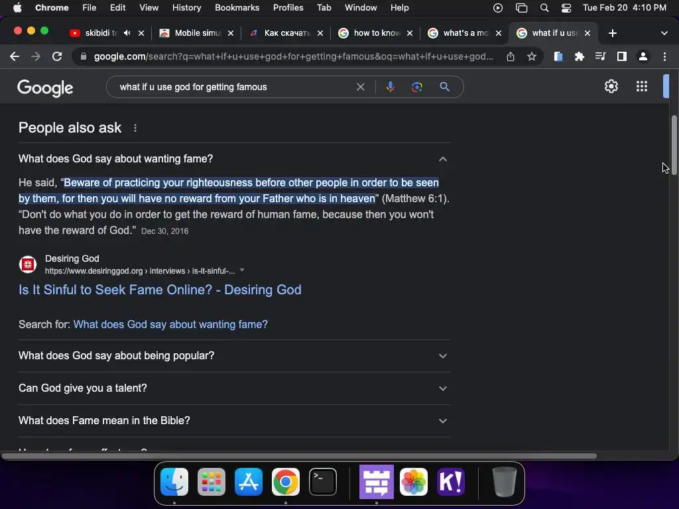The width and height of the screenshot is (679, 509).
Task: Click the vertical page scrollbar thumb
Action: (x=674, y=145)
